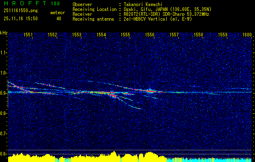This screenshot has height=162, width=255.
Task: Click frequency label 0.8
Action: (3, 113)
